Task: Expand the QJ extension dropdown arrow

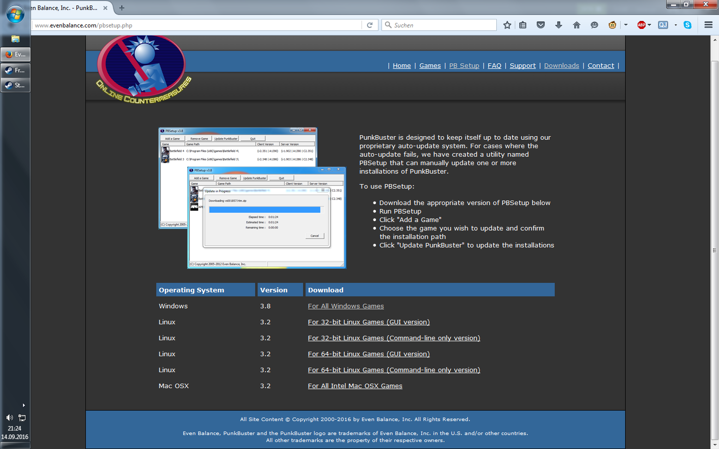Action: [676, 25]
